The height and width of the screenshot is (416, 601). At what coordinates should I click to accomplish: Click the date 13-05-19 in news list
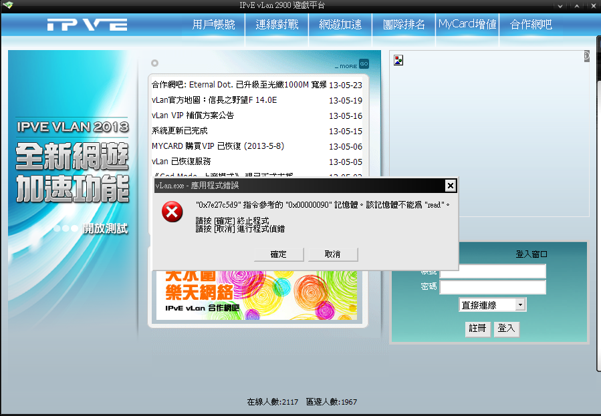tap(346, 101)
